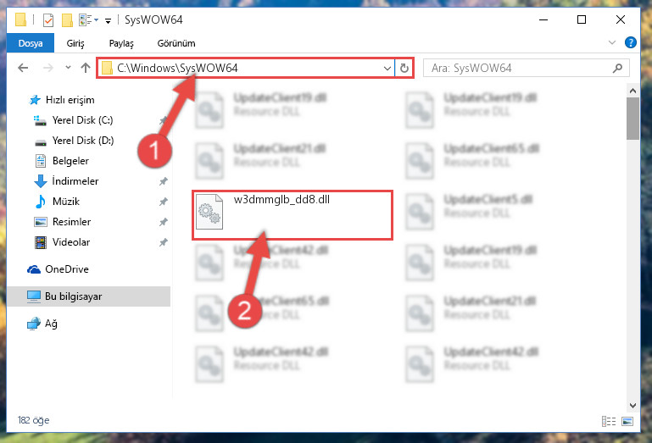Expand the address bar history dropdown
The height and width of the screenshot is (443, 652).
click(387, 68)
